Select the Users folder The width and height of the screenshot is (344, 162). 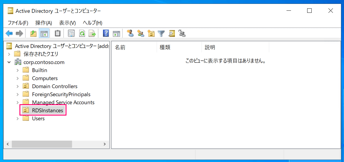[38, 119]
